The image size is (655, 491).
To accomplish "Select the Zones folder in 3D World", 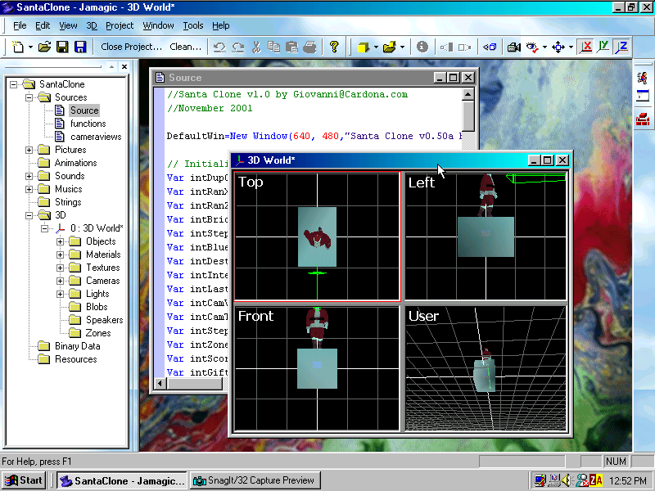I will click(97, 333).
